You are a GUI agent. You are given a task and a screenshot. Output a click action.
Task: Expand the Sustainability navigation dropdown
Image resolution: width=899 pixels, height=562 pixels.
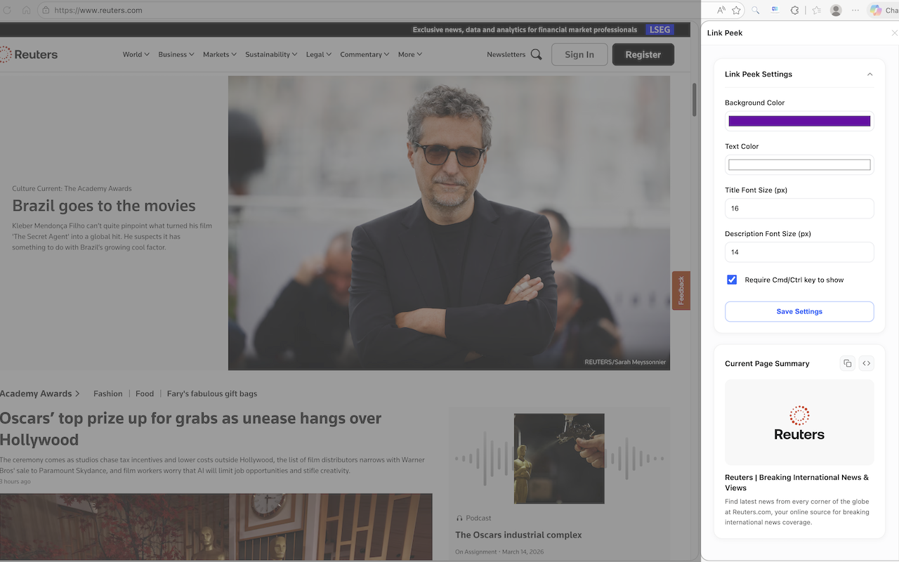point(271,54)
